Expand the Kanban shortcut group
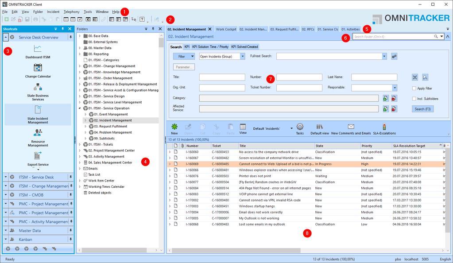 pyautogui.click(x=6, y=240)
